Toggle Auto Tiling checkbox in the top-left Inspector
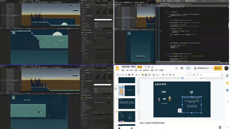 (x=95, y=45)
